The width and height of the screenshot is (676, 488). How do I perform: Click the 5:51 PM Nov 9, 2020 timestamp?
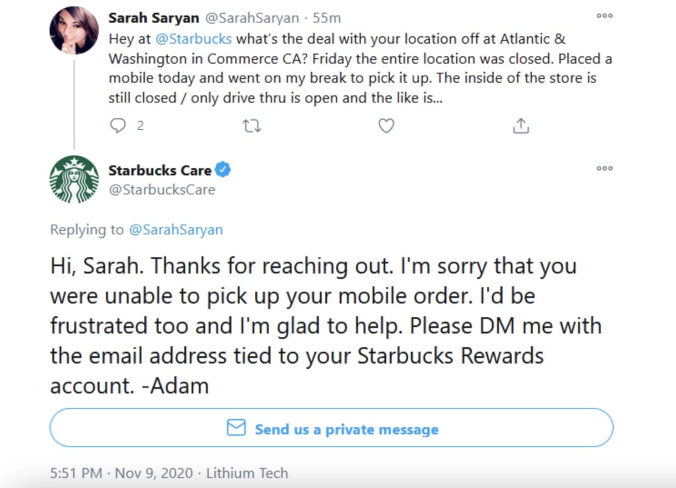121,473
